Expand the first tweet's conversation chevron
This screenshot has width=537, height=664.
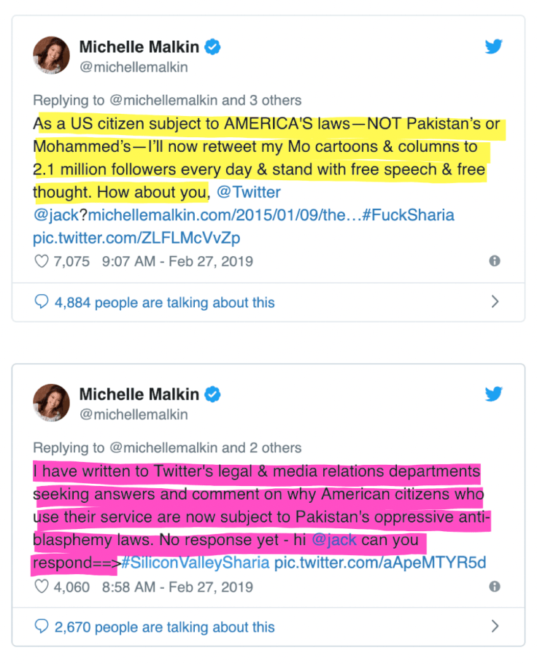pyautogui.click(x=497, y=301)
